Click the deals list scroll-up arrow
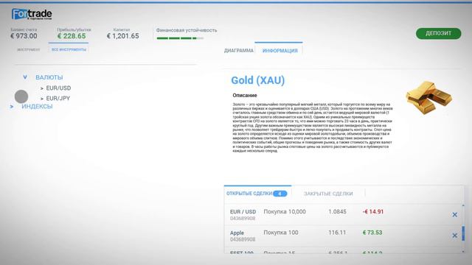This screenshot has width=472, height=265. point(463,205)
